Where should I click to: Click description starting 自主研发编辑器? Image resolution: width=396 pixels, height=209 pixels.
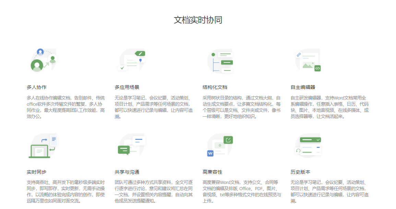329,107
